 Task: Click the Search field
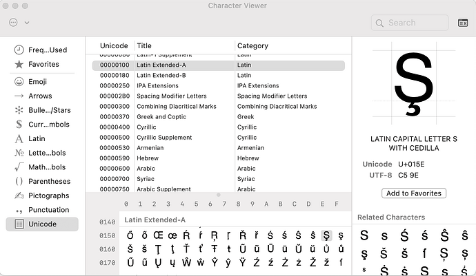point(410,23)
